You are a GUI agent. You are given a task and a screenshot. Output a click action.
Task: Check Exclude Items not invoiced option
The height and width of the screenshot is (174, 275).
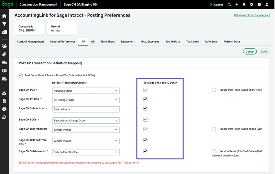214,151
